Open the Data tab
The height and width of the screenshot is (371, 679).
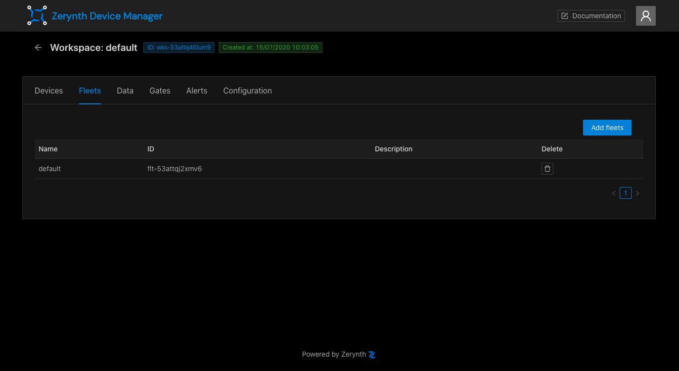coord(125,91)
